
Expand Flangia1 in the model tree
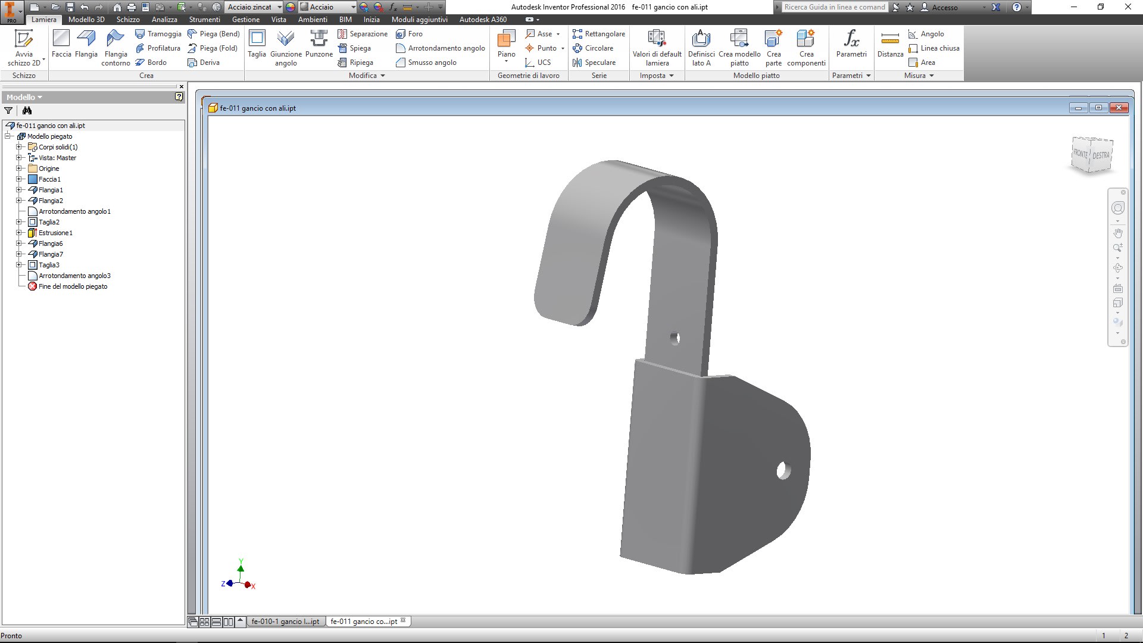pos(18,189)
